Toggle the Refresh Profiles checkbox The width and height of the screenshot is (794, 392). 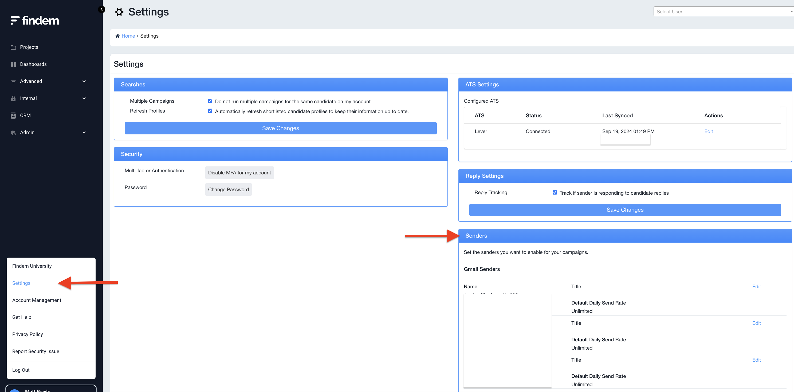coord(210,111)
